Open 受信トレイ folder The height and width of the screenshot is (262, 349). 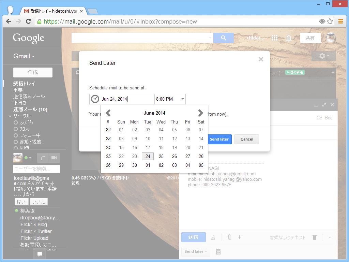(x=24, y=84)
